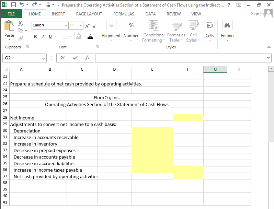Click the vertical scrollbar up arrow
Image resolution: width=274 pixels, height=209 pixels.
click(x=271, y=69)
